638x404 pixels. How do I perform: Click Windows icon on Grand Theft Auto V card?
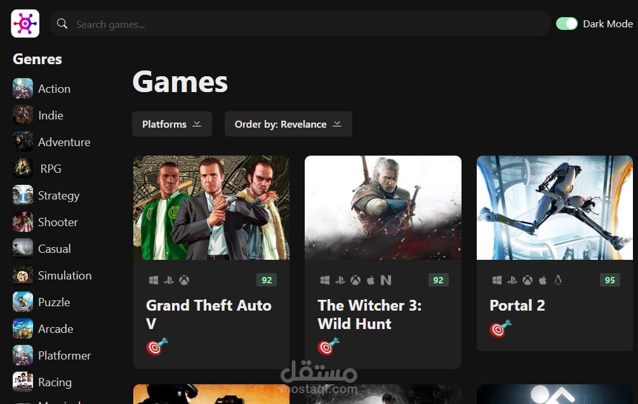point(154,280)
